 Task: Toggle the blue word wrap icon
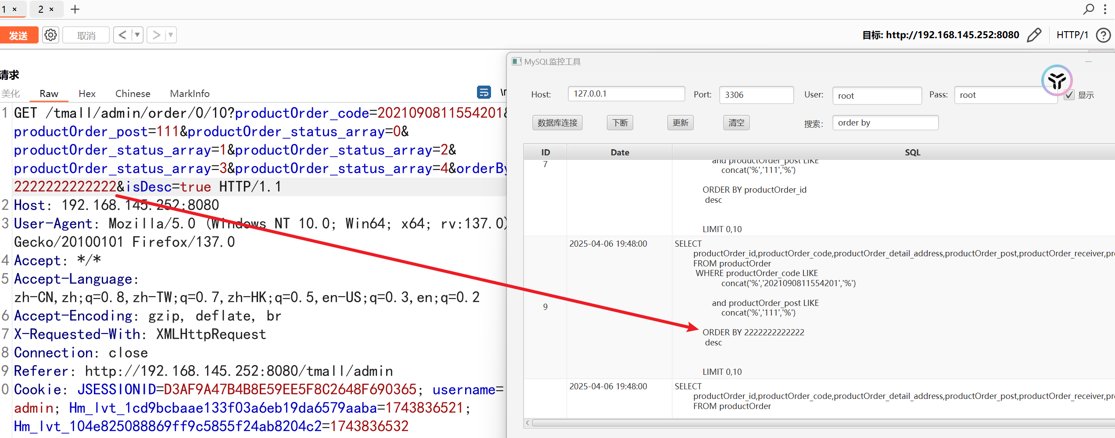(484, 92)
